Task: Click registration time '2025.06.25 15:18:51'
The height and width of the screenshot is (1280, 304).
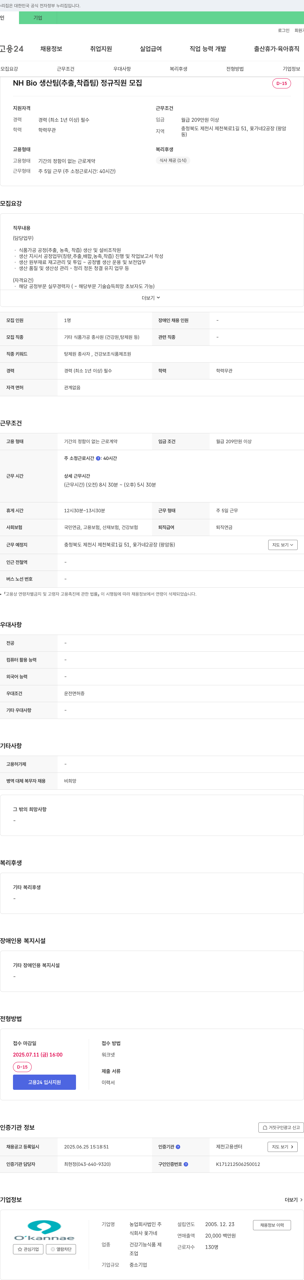Action: point(86,1147)
